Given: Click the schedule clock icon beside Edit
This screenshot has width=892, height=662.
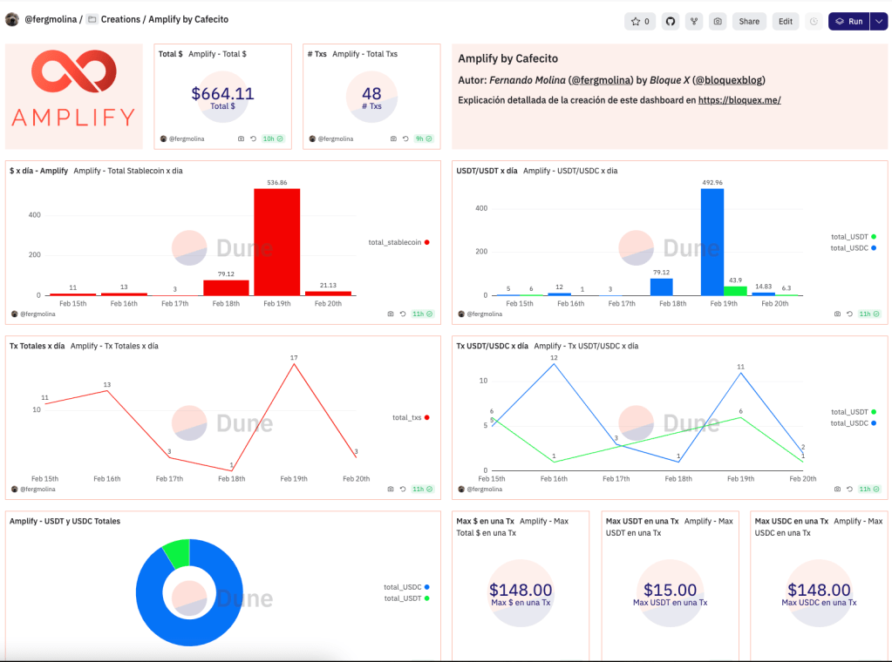Looking at the screenshot, I should [814, 22].
